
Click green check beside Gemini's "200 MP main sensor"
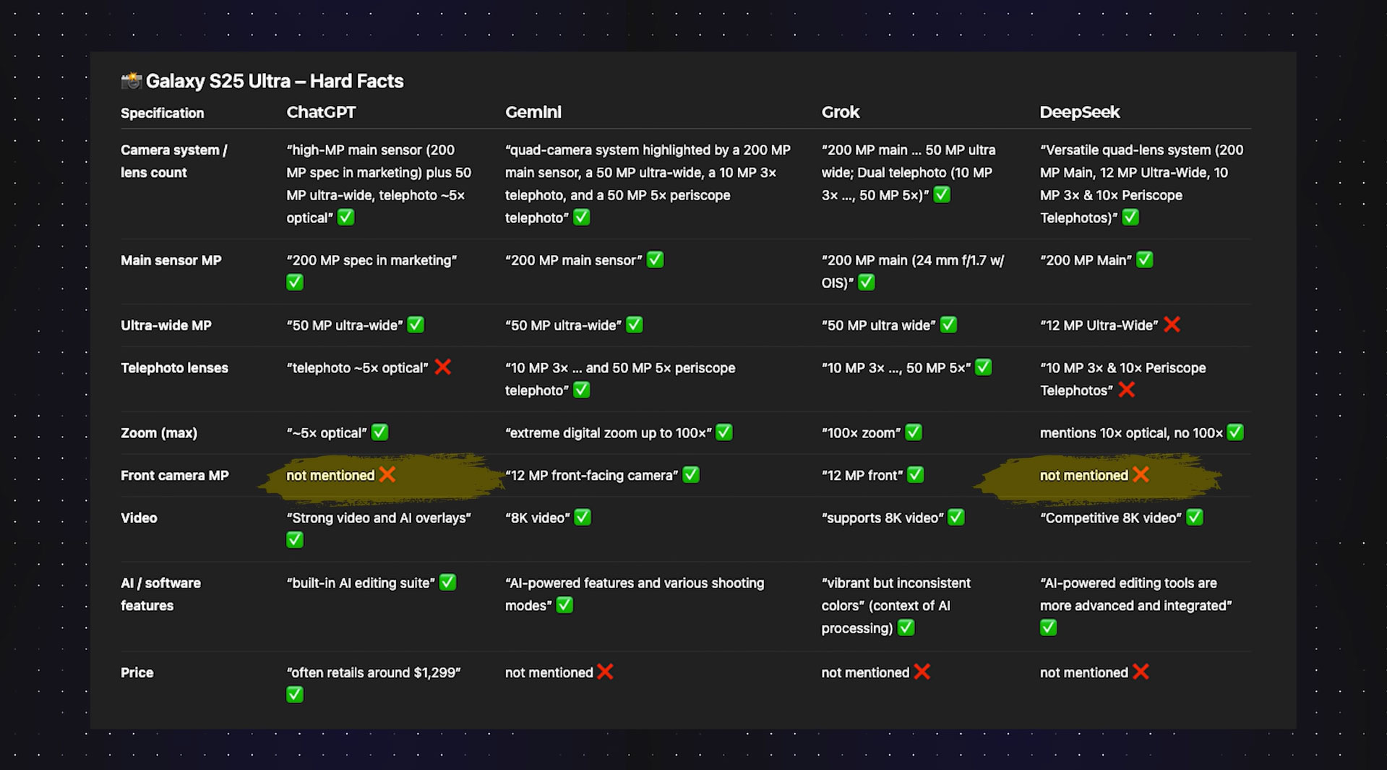click(x=655, y=260)
